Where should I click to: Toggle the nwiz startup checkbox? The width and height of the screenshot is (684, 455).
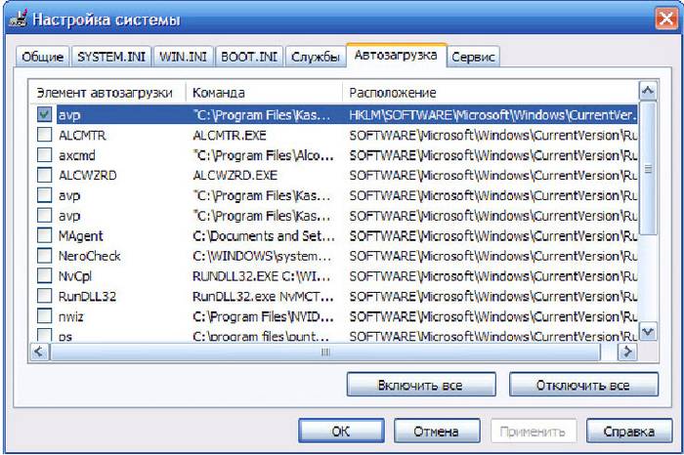(44, 316)
